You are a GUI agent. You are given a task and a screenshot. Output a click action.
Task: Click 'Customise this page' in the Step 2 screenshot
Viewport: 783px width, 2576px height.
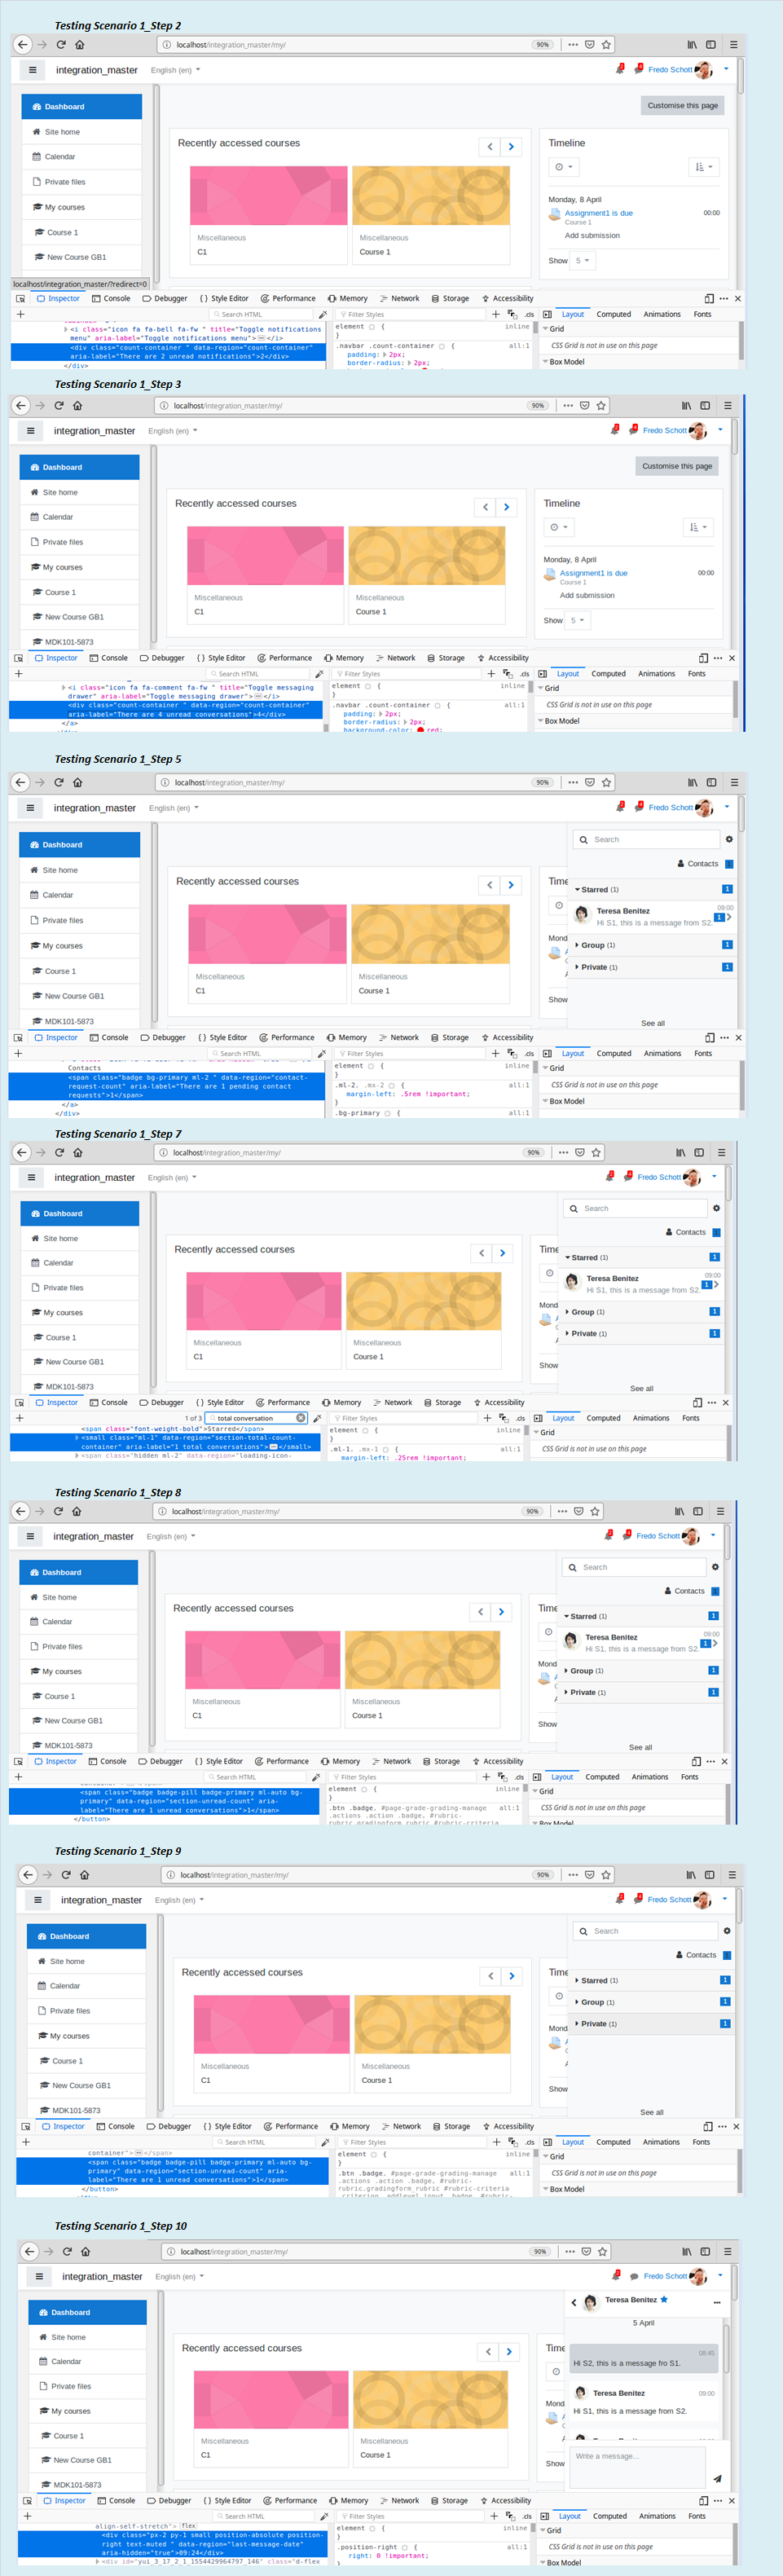click(682, 105)
